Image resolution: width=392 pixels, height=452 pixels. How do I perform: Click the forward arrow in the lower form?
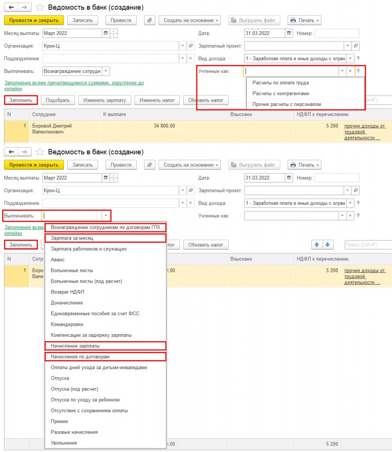(x=25, y=152)
